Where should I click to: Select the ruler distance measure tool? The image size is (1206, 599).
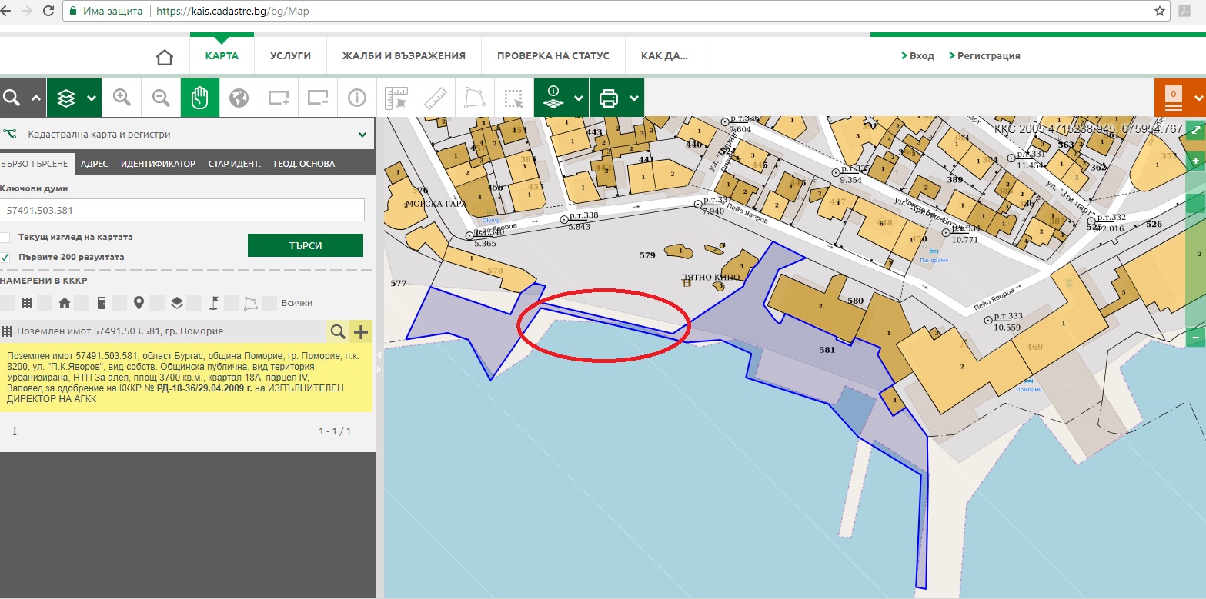436,98
